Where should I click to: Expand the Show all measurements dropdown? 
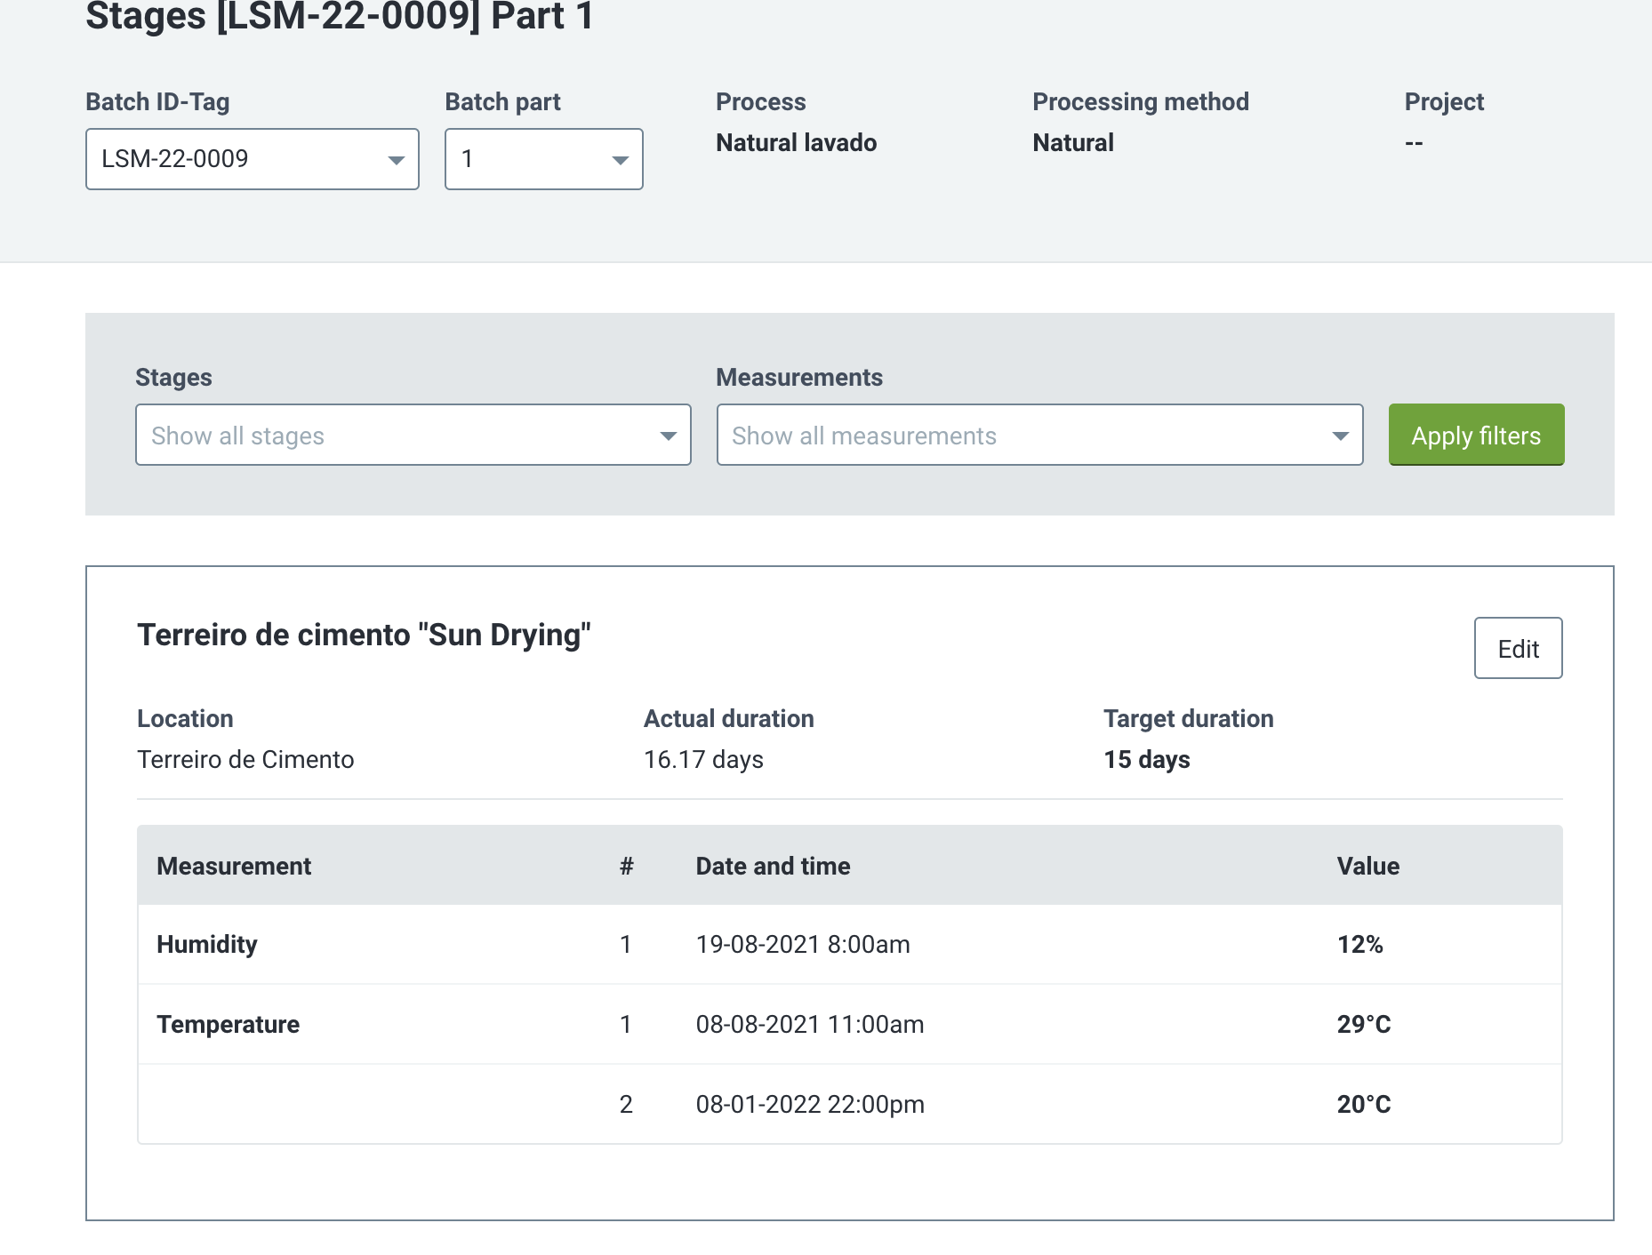[x=1039, y=435]
